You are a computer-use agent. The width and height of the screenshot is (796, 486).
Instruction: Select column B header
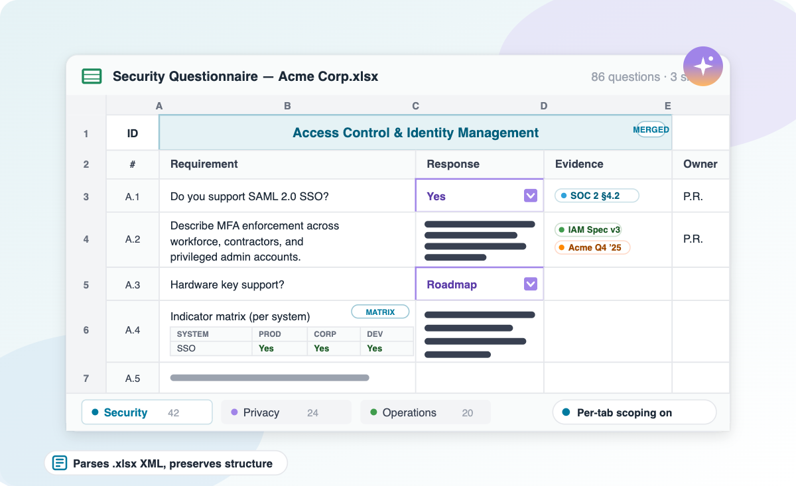click(x=287, y=106)
